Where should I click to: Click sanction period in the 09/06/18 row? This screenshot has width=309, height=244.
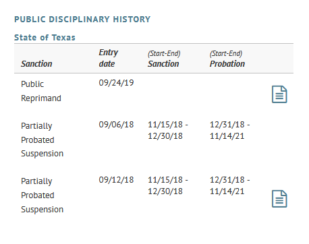(168, 130)
